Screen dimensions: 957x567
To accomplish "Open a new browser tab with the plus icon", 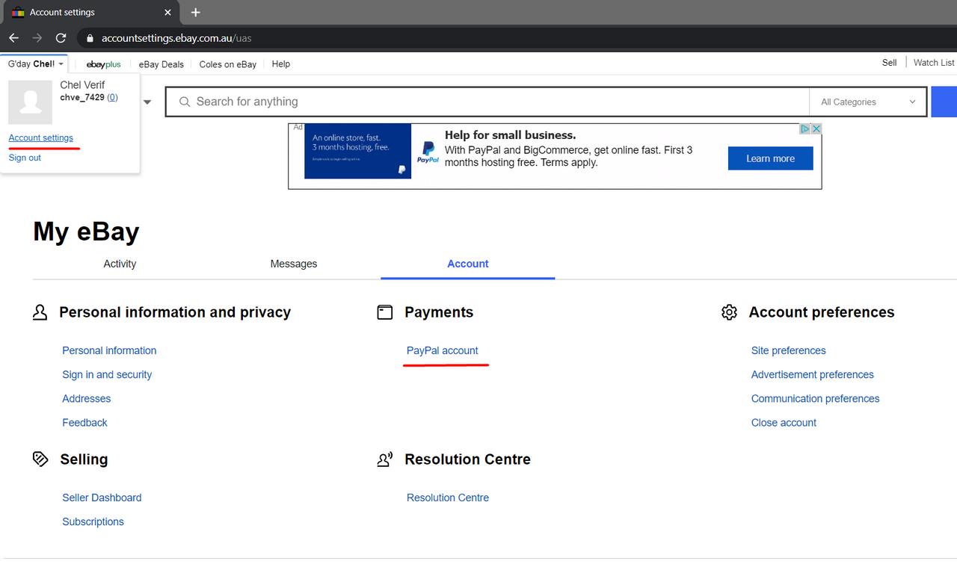I will point(195,13).
